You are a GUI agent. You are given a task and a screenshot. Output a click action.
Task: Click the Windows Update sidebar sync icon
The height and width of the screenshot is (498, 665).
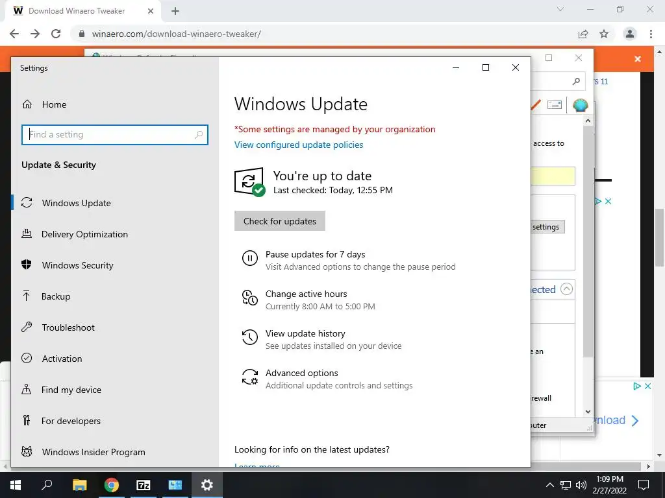tap(27, 202)
